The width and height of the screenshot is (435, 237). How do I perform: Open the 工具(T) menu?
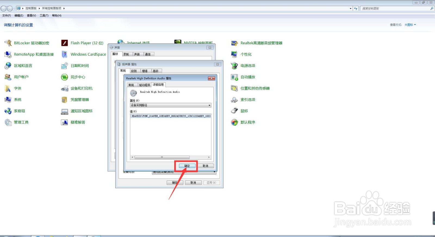pyautogui.click(x=44, y=15)
